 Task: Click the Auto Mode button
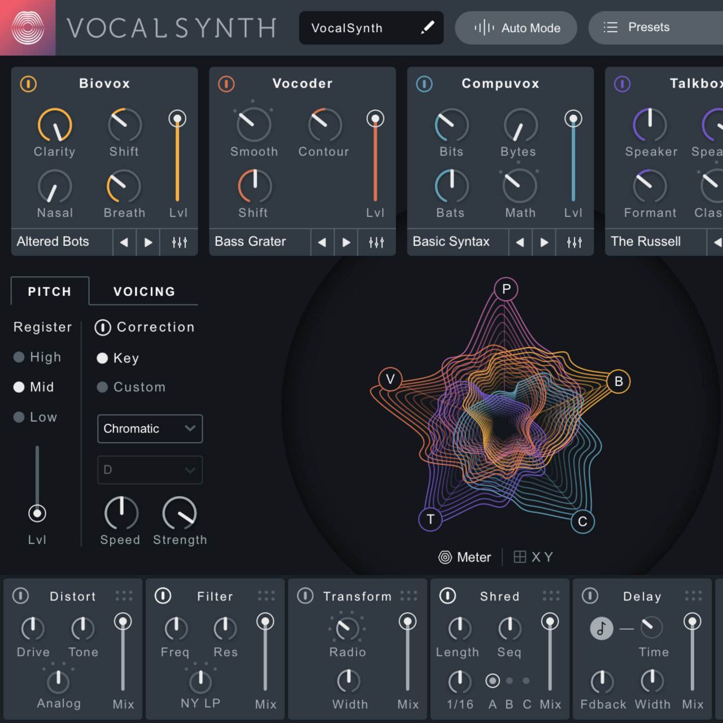(516, 28)
